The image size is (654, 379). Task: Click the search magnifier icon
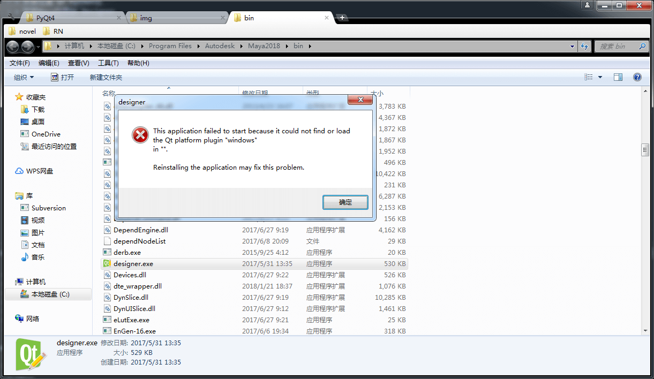click(643, 47)
